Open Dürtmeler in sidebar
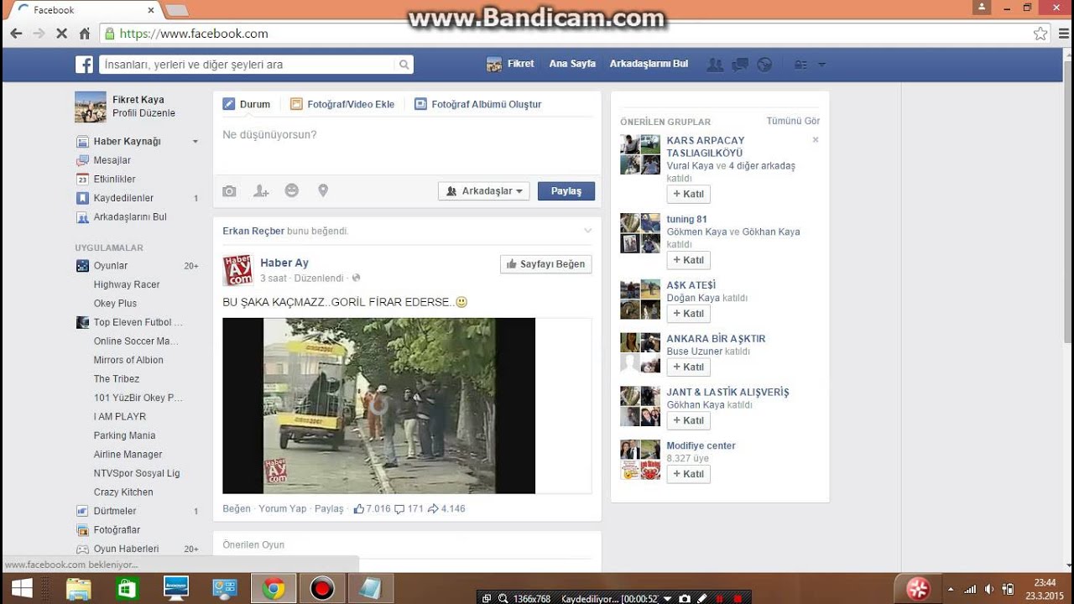The width and height of the screenshot is (1074, 604). click(114, 511)
